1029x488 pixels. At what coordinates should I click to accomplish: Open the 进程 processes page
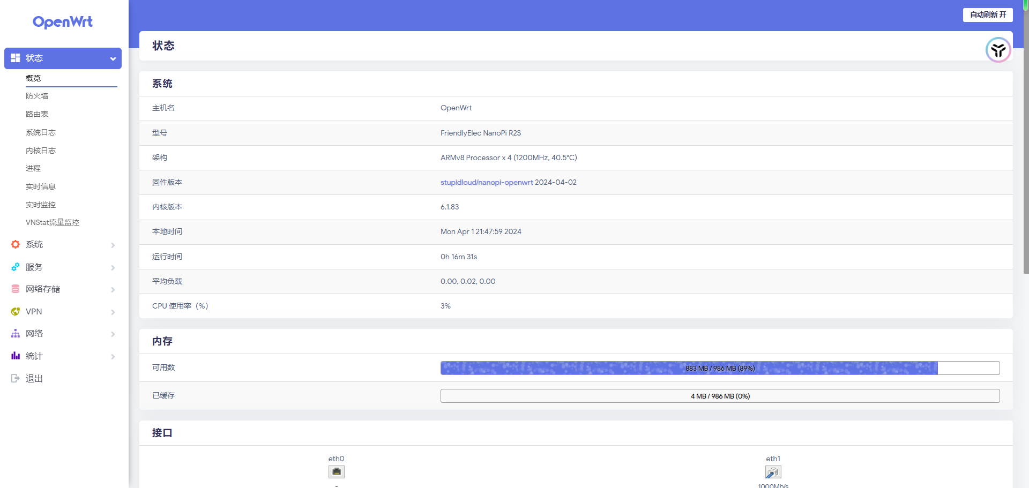[x=33, y=168]
